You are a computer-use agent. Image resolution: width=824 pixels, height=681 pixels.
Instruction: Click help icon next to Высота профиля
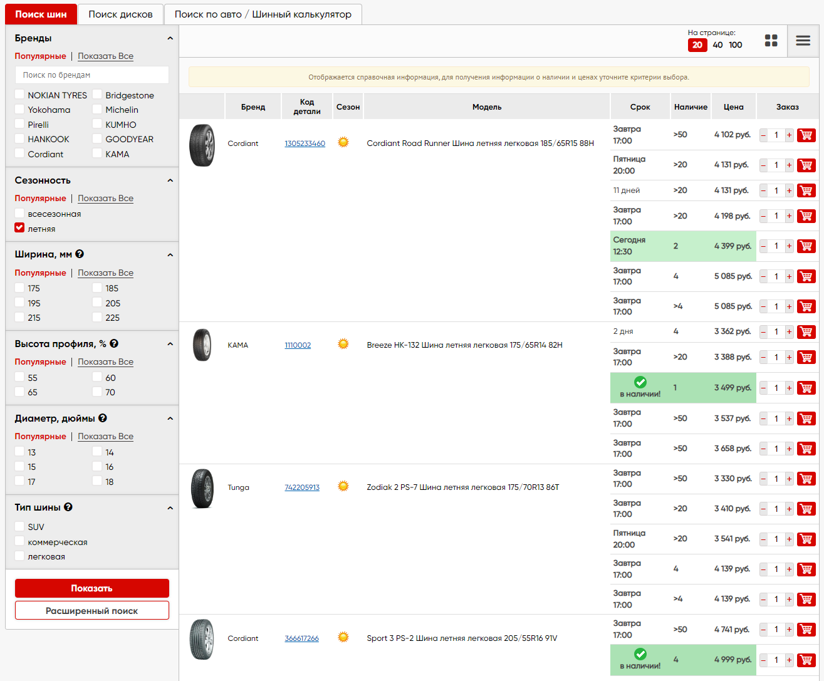coord(114,343)
